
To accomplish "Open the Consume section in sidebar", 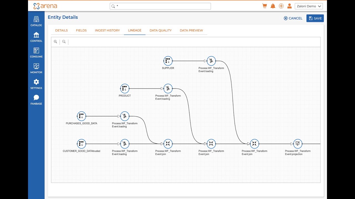I will point(36,53).
